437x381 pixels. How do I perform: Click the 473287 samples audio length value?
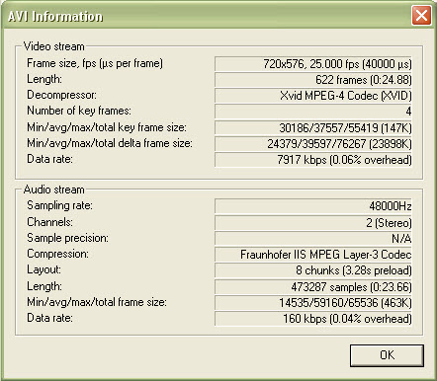point(313,287)
